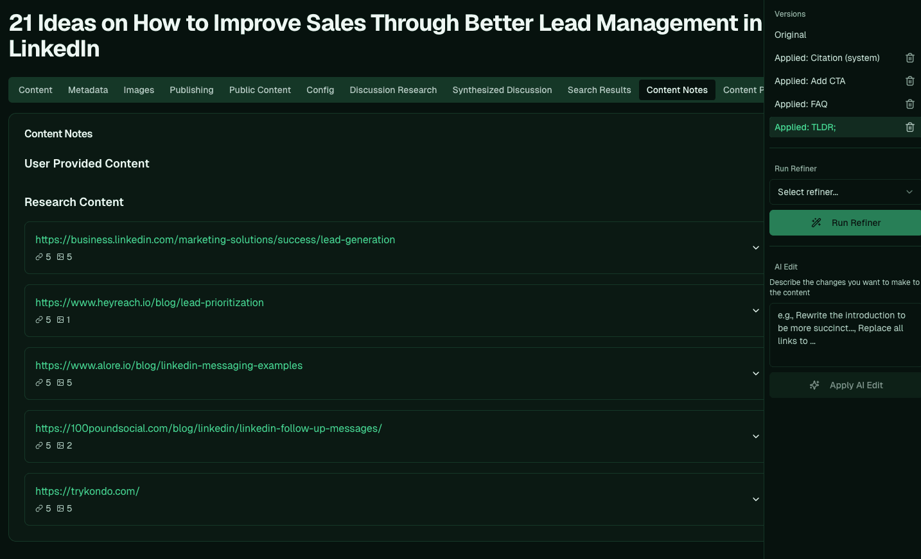Open the Config tab
921x559 pixels.
320,90
